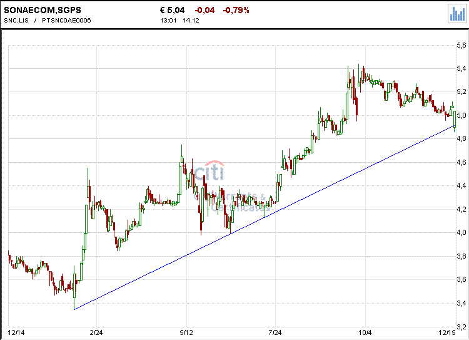Click the 5/12 date axis label
This screenshot has height=340, width=469.
tap(186, 332)
